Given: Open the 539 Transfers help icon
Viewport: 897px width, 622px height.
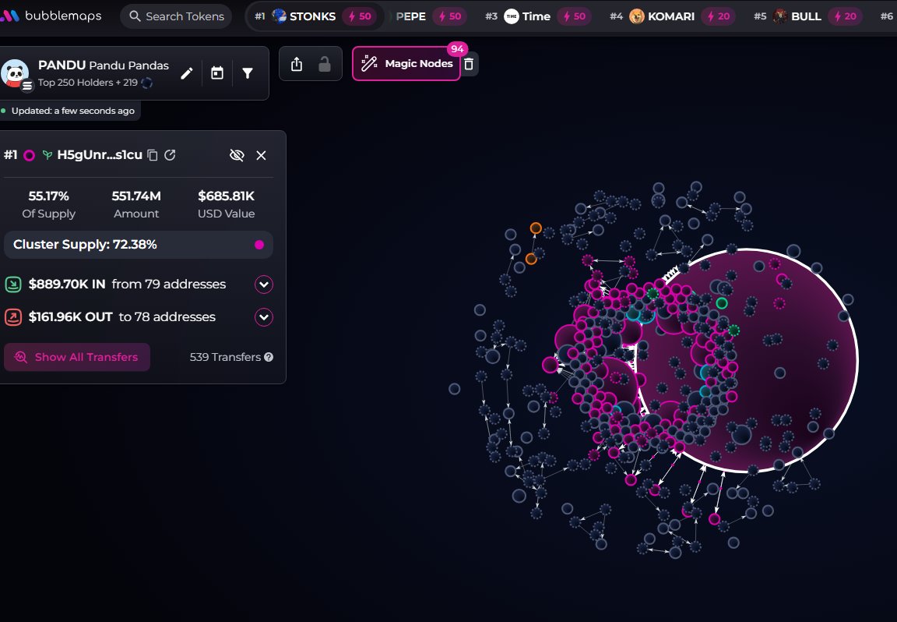Looking at the screenshot, I should click(x=269, y=357).
